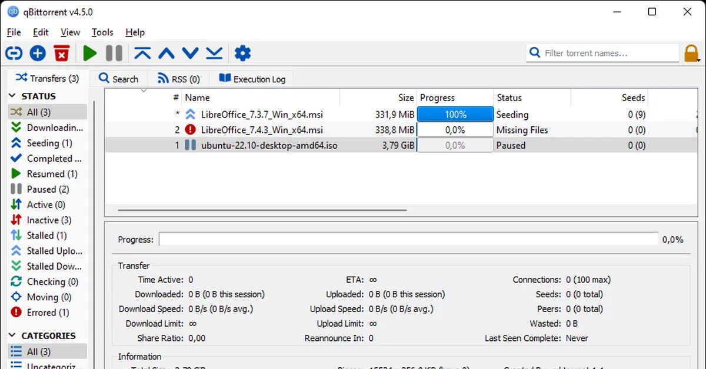Filter by Downloading status
The width and height of the screenshot is (706, 369).
(47, 128)
